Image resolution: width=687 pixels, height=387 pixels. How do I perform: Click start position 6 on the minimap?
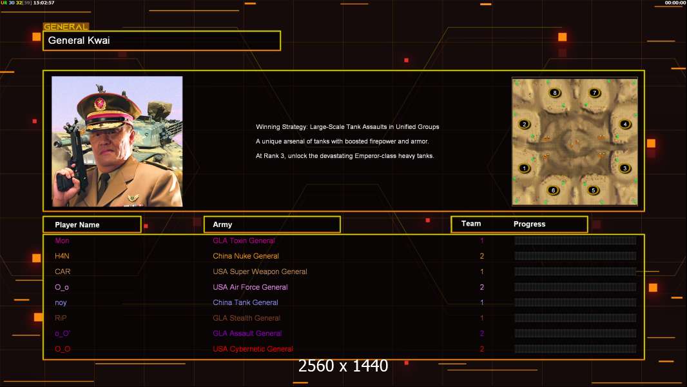tap(553, 190)
